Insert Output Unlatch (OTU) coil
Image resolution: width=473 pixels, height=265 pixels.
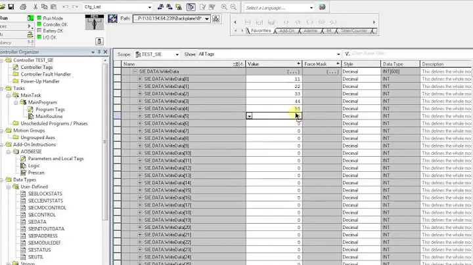click(321, 22)
